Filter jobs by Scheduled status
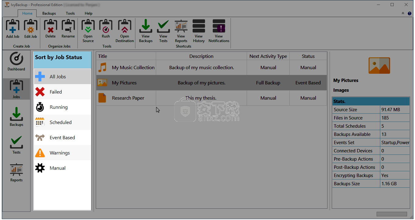 click(63, 122)
